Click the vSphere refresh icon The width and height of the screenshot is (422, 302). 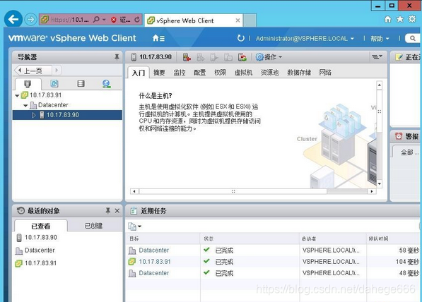(x=240, y=38)
